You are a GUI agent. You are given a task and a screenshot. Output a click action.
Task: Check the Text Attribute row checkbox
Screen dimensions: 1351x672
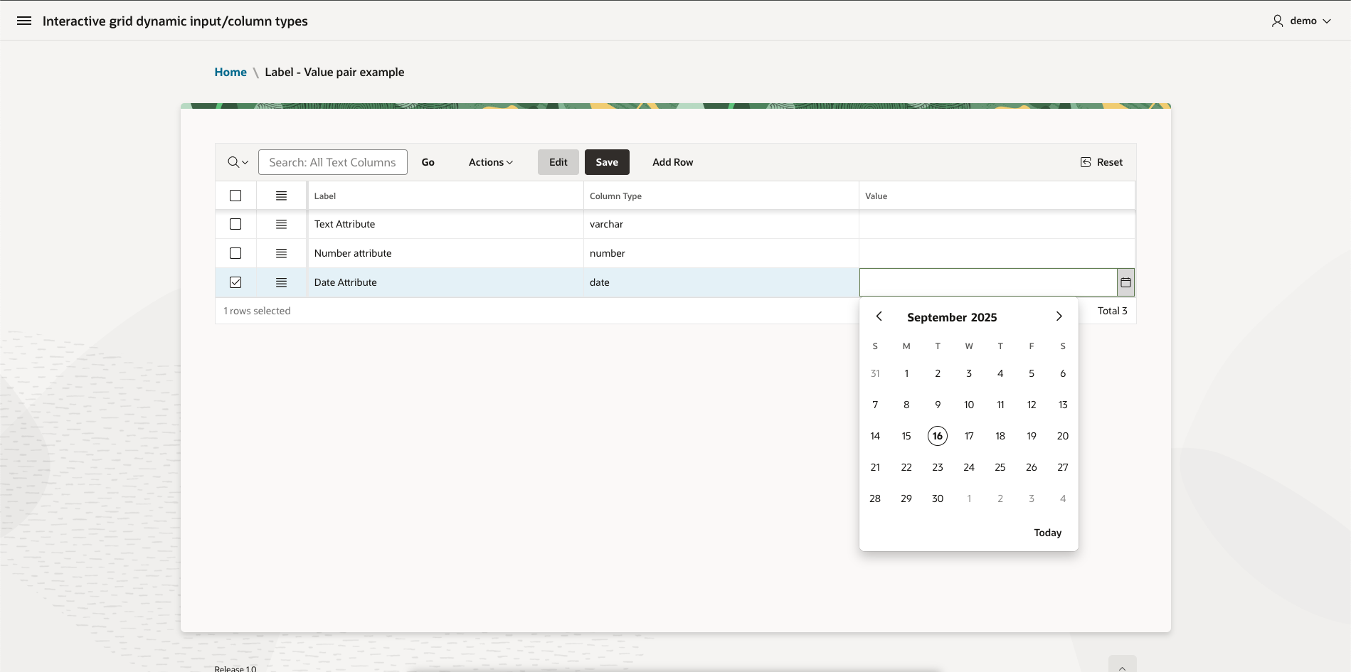click(235, 224)
